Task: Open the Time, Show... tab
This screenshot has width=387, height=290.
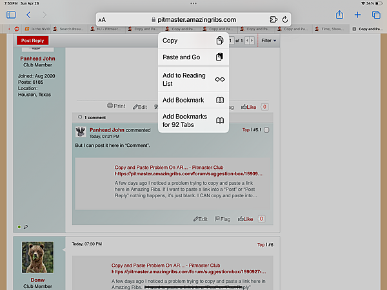Action: 330,29
